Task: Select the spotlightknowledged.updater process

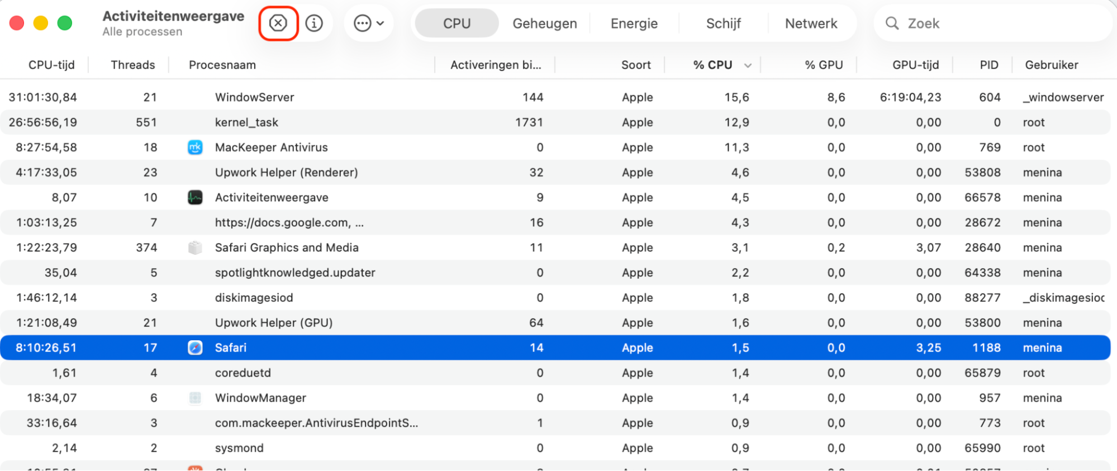Action: (295, 273)
